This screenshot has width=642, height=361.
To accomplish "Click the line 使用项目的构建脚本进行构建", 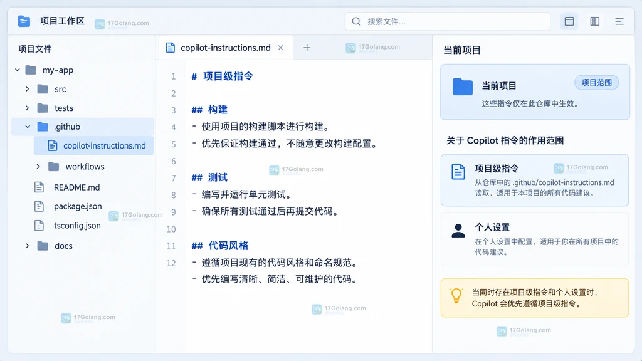I will click(261, 127).
